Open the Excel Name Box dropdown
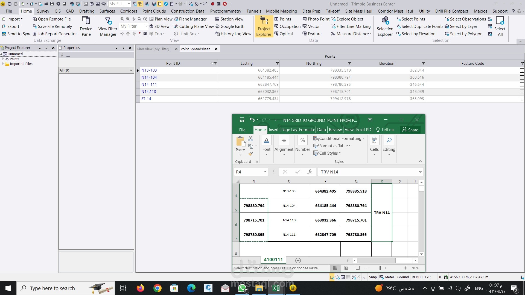Image resolution: width=525 pixels, height=295 pixels. [265, 172]
